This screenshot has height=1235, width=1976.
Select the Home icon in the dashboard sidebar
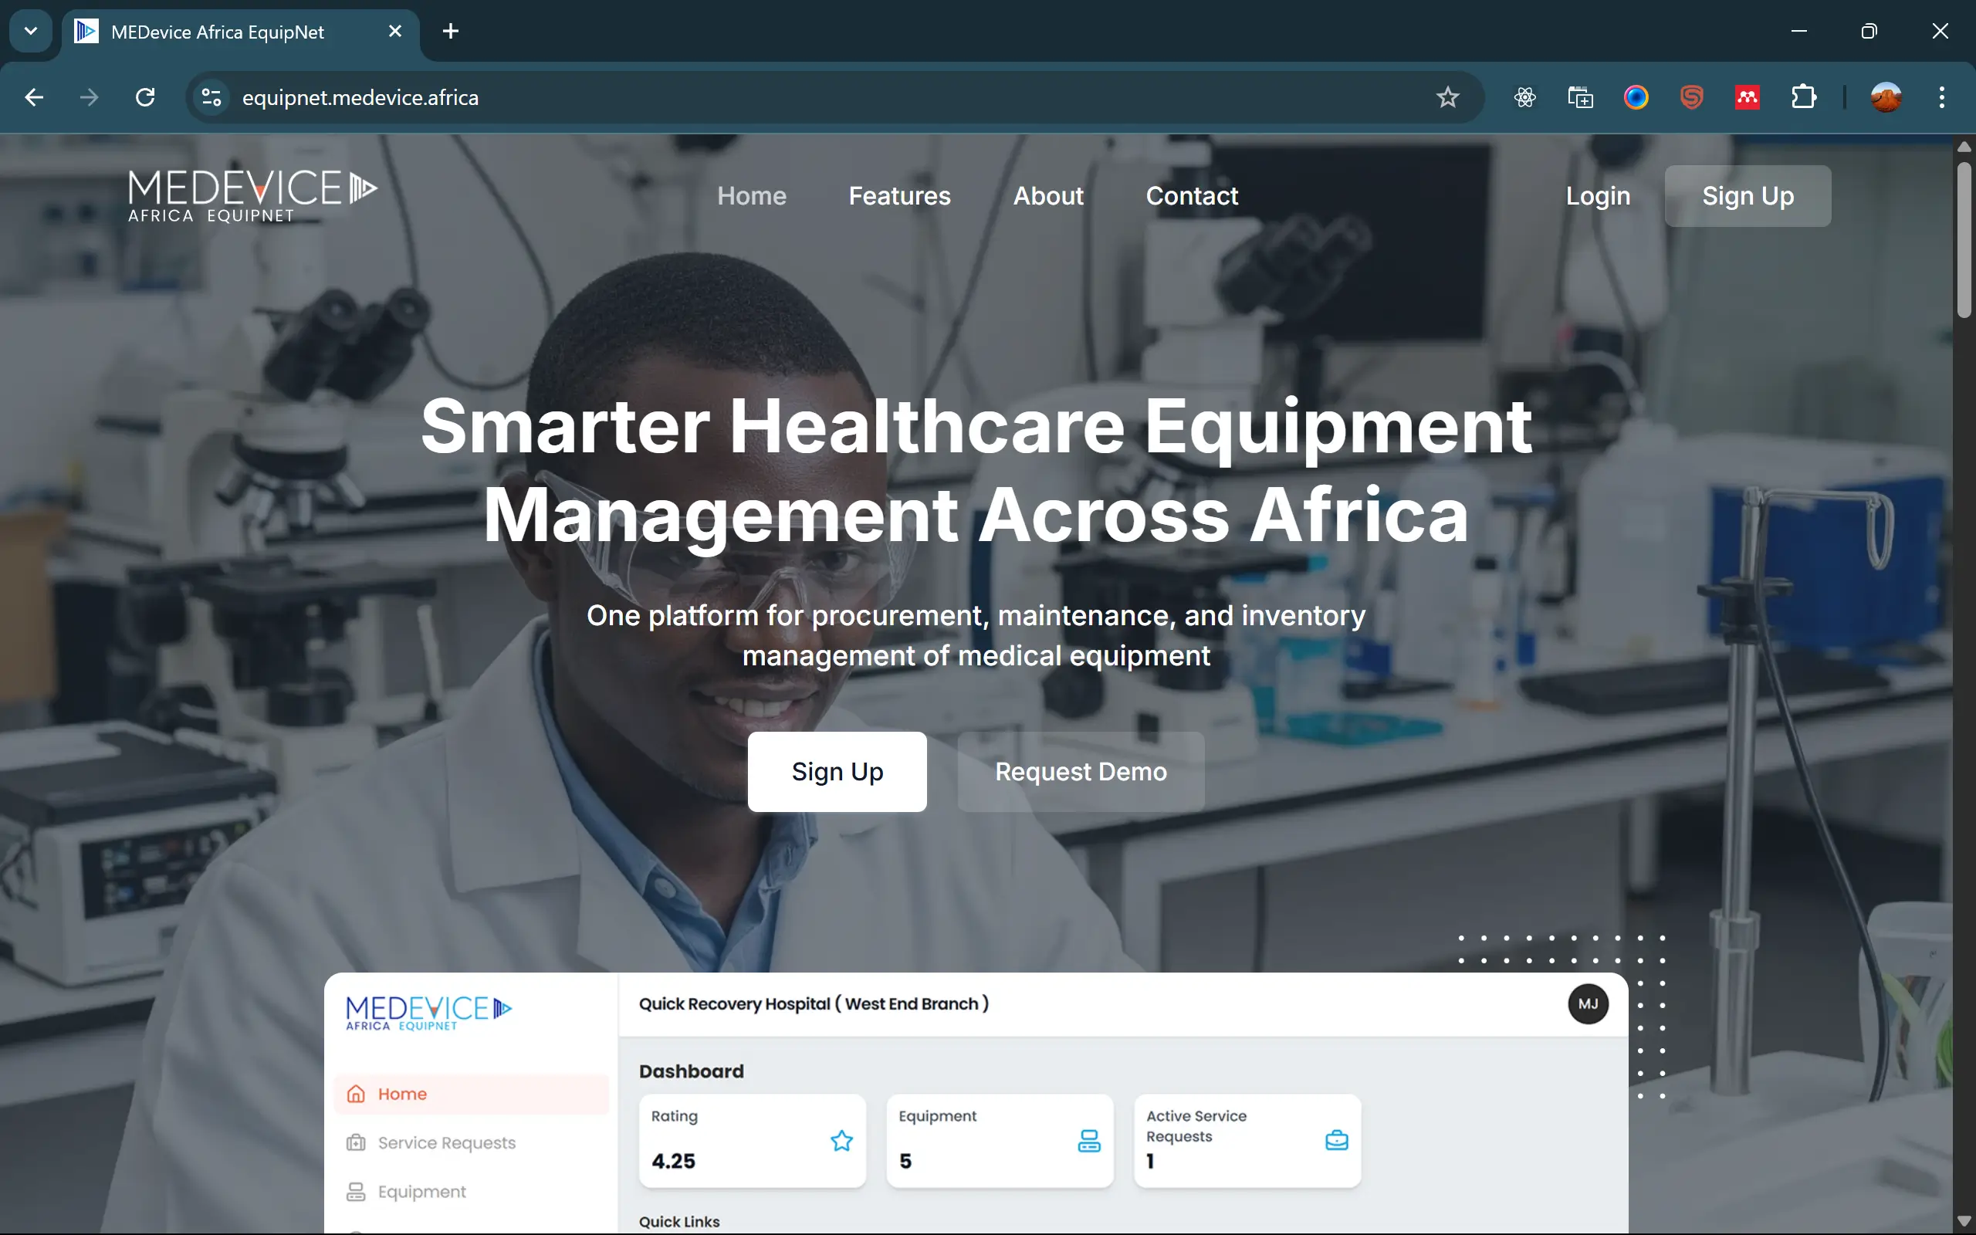pos(357,1093)
